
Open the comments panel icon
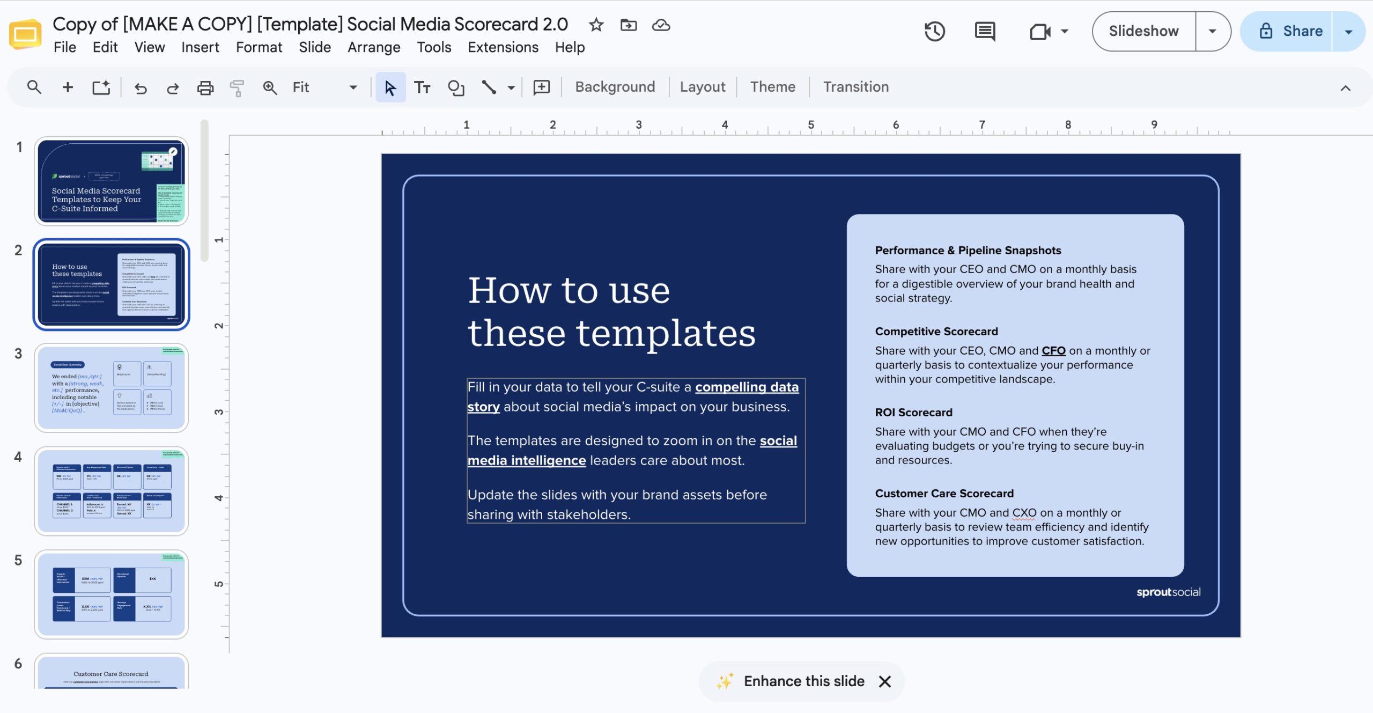click(985, 31)
